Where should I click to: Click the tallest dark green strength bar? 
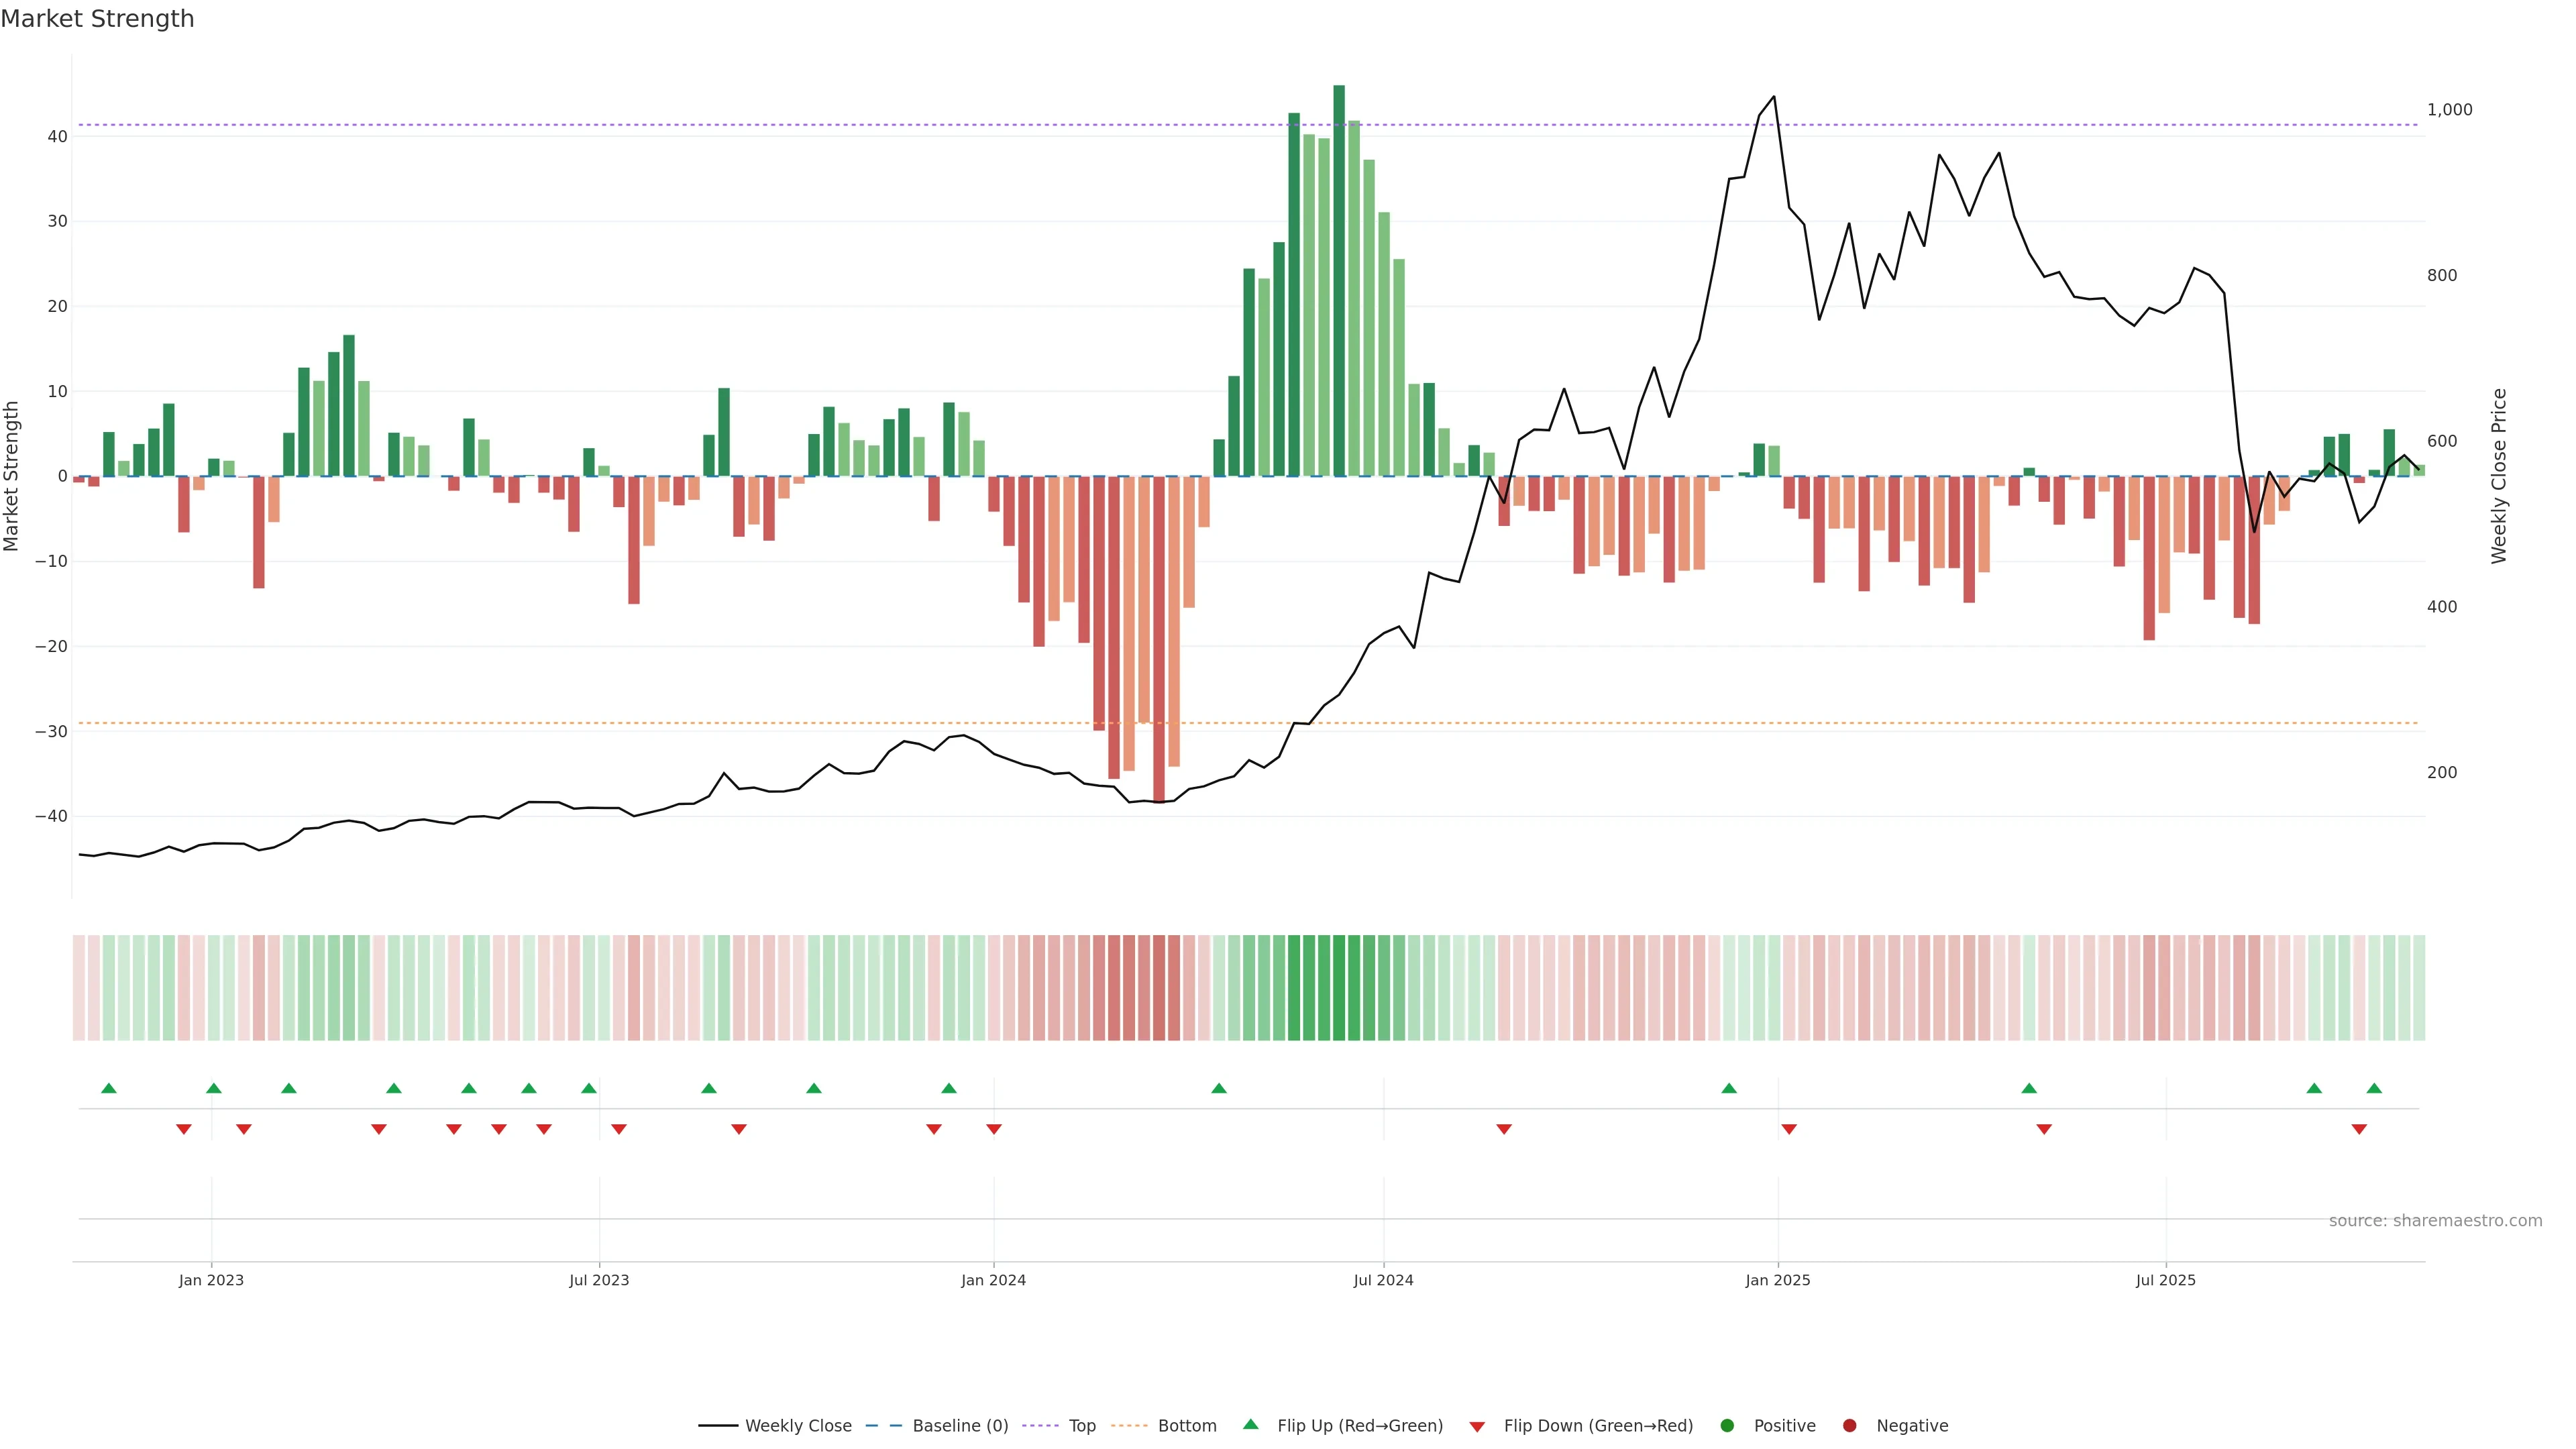click(x=1338, y=280)
